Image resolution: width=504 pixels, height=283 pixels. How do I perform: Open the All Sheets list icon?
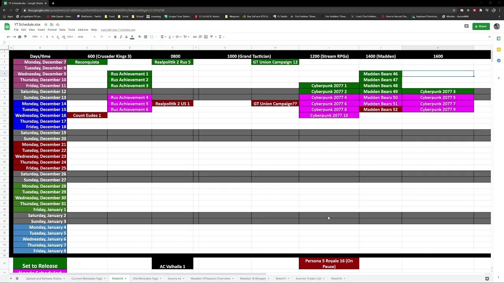point(17,278)
